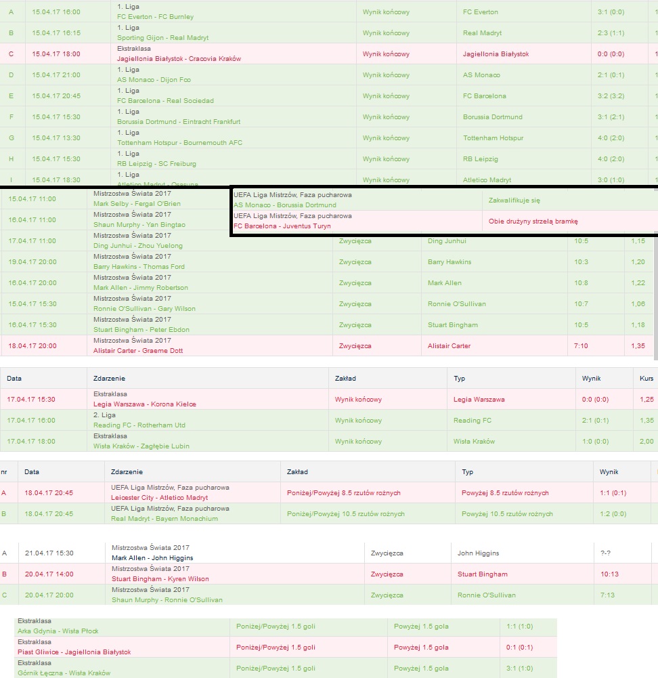Open Piast Gliwice - Jagiellonia Białystok match
Image resolution: width=658 pixels, height=678 pixels.
[74, 652]
